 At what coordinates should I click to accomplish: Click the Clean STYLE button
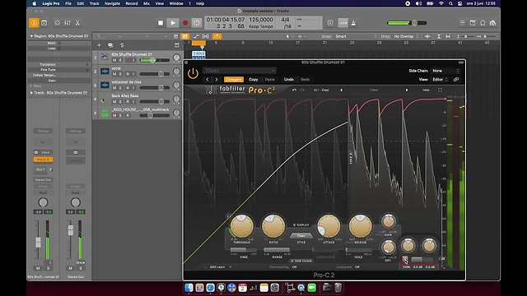pyautogui.click(x=301, y=236)
